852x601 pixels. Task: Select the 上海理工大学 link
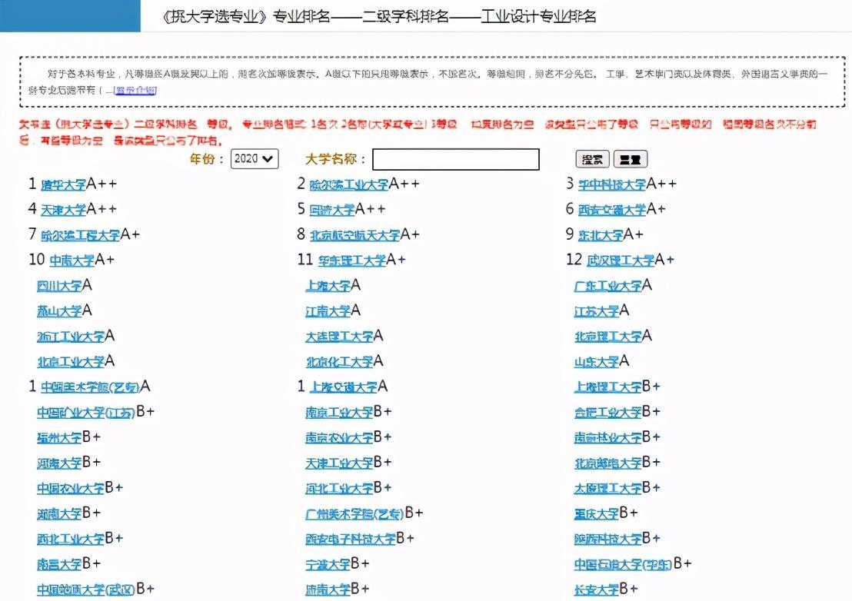pos(607,387)
